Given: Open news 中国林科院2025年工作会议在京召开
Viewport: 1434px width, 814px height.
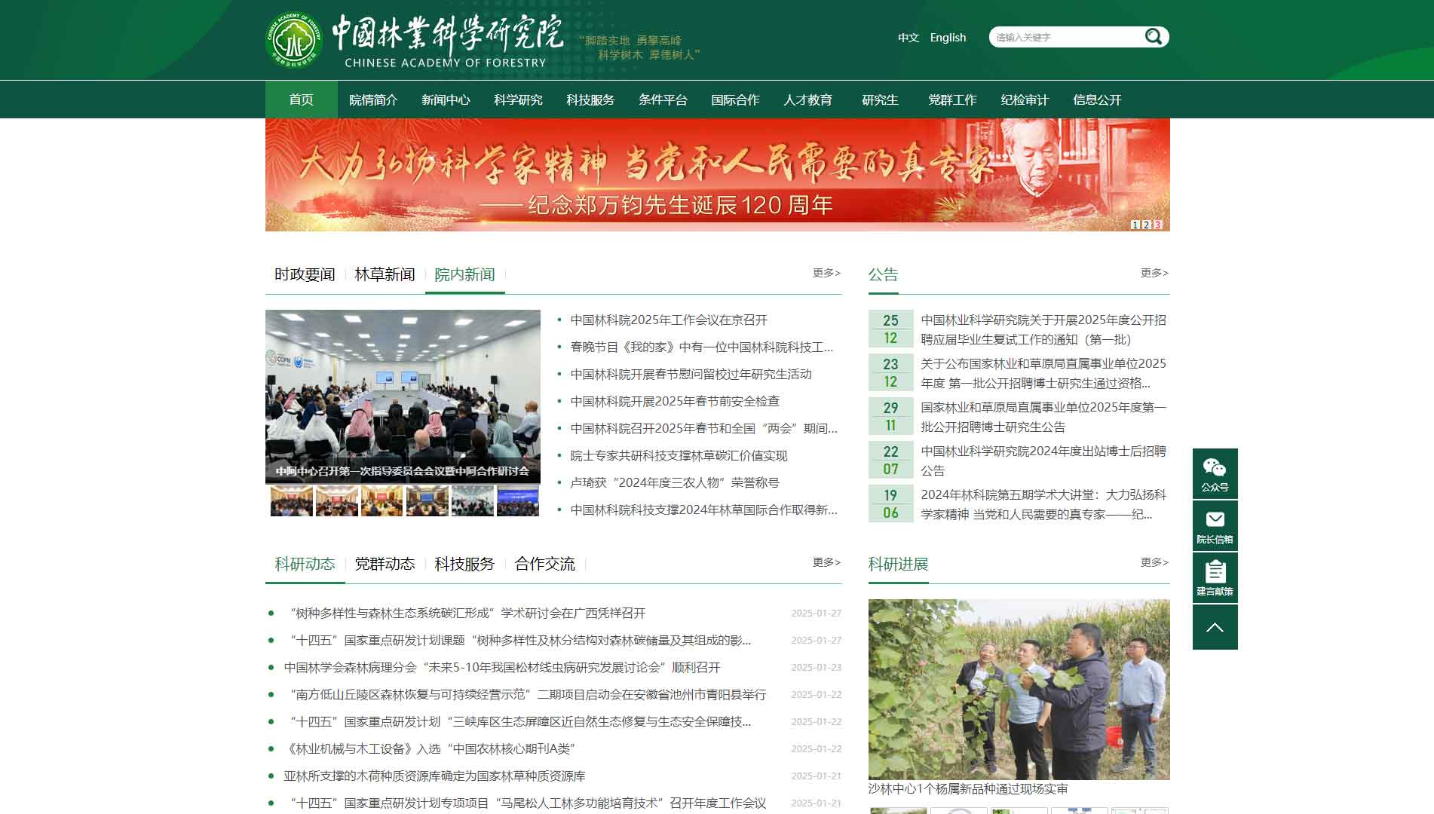Looking at the screenshot, I should point(669,320).
